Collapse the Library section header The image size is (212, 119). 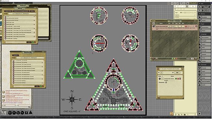(205, 14)
